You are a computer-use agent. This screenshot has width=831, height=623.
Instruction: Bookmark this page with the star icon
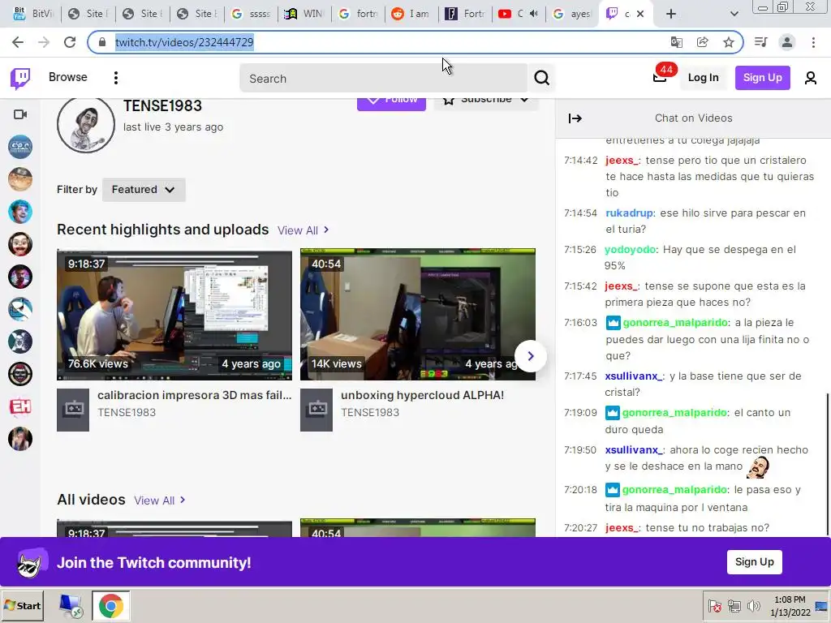(x=729, y=42)
